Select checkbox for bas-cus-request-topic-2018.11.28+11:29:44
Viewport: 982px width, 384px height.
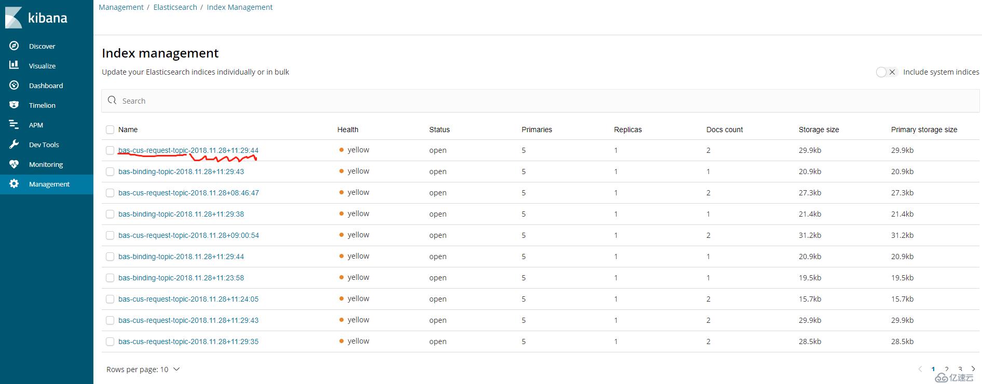[x=110, y=150]
